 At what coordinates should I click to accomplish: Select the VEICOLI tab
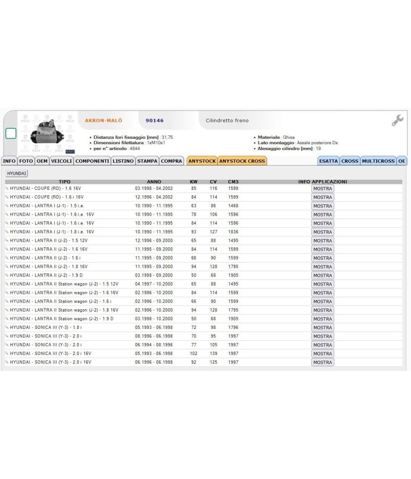tap(62, 161)
